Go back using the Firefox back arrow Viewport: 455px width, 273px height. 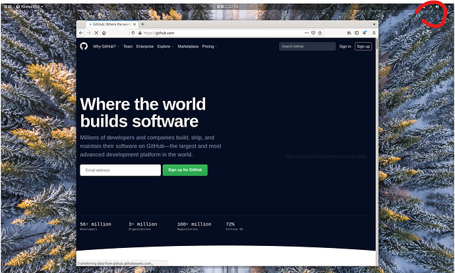tap(81, 33)
